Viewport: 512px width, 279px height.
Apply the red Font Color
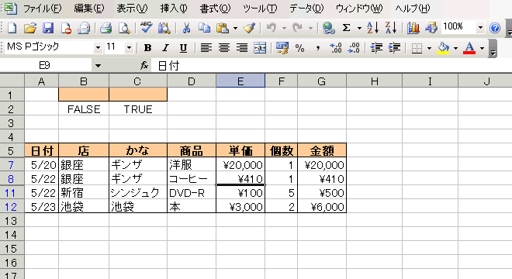[469, 48]
